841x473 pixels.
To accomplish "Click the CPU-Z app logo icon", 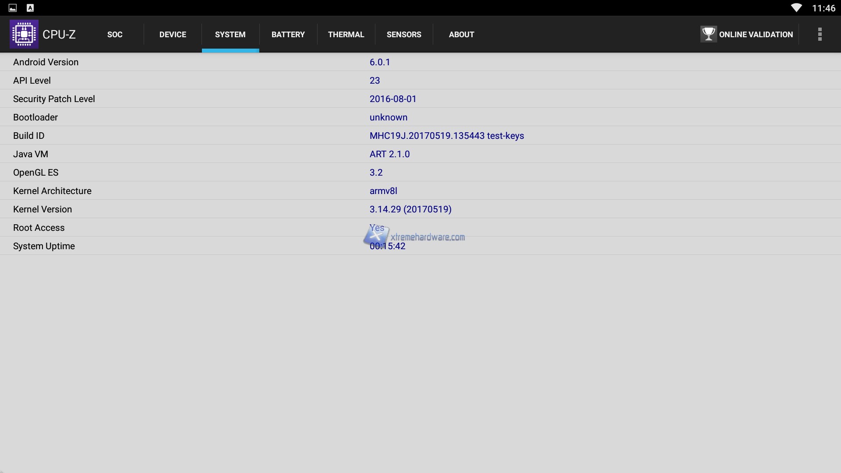I will 24,34.
